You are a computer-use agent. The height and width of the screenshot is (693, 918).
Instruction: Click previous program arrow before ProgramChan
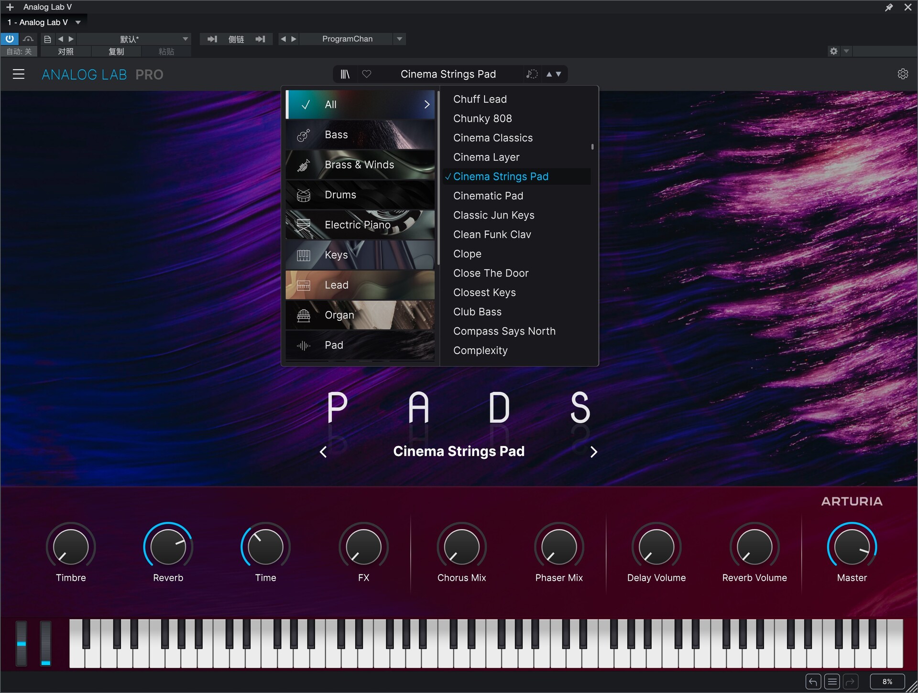[283, 39]
